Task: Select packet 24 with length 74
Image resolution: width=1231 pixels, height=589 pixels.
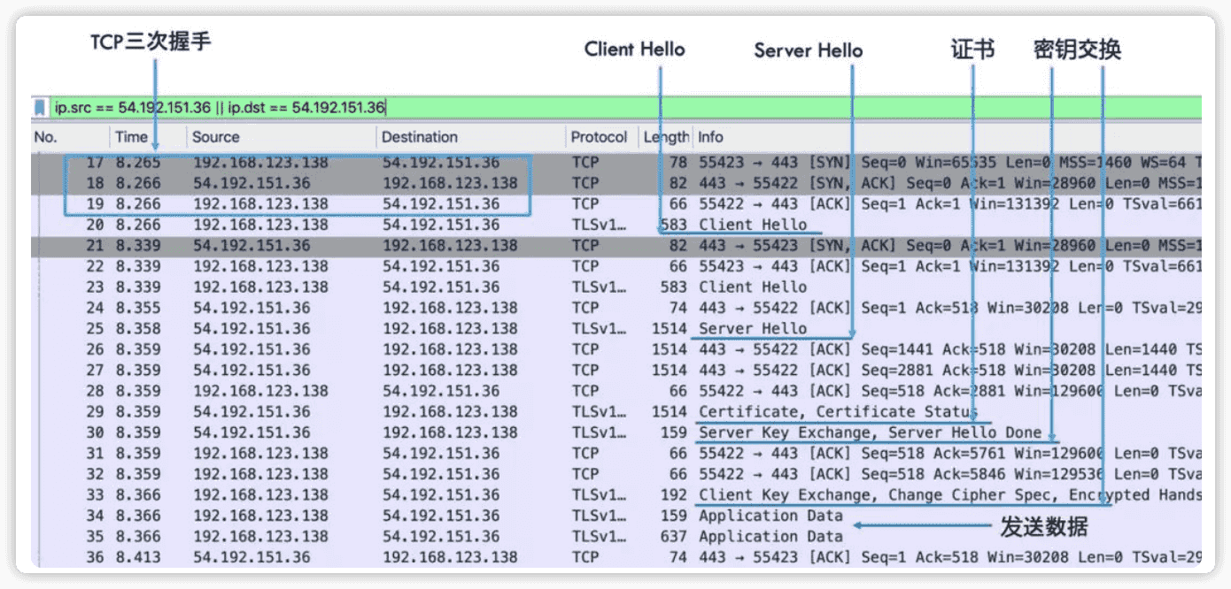Action: (616, 308)
